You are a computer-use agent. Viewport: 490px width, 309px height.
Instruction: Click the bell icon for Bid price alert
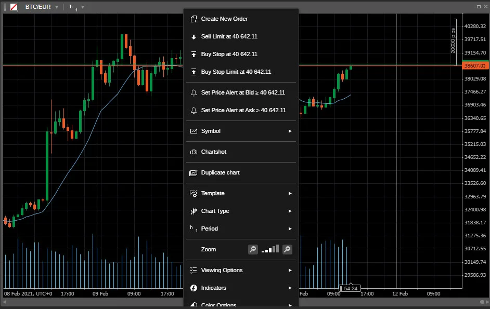(194, 92)
